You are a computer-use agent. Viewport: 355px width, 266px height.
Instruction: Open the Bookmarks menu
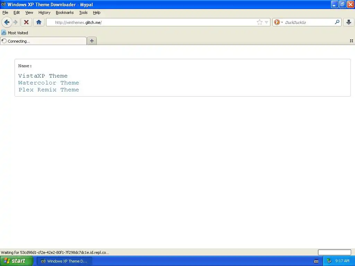(65, 12)
